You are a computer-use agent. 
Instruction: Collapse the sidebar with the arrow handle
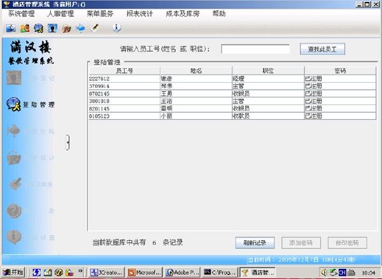tap(67, 142)
